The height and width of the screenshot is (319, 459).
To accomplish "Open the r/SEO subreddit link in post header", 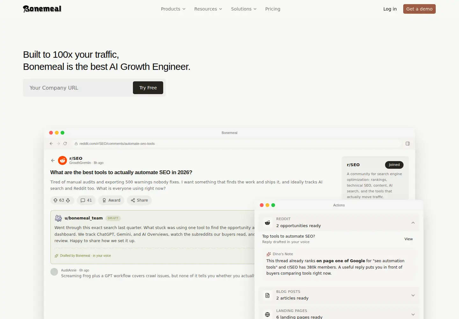I will pos(76,158).
